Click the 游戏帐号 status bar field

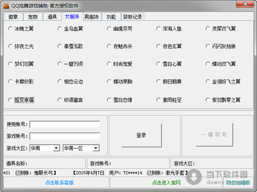click(128, 163)
